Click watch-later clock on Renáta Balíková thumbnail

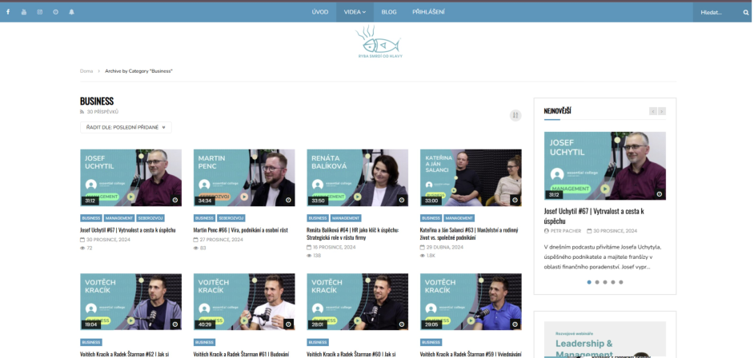[x=402, y=200]
